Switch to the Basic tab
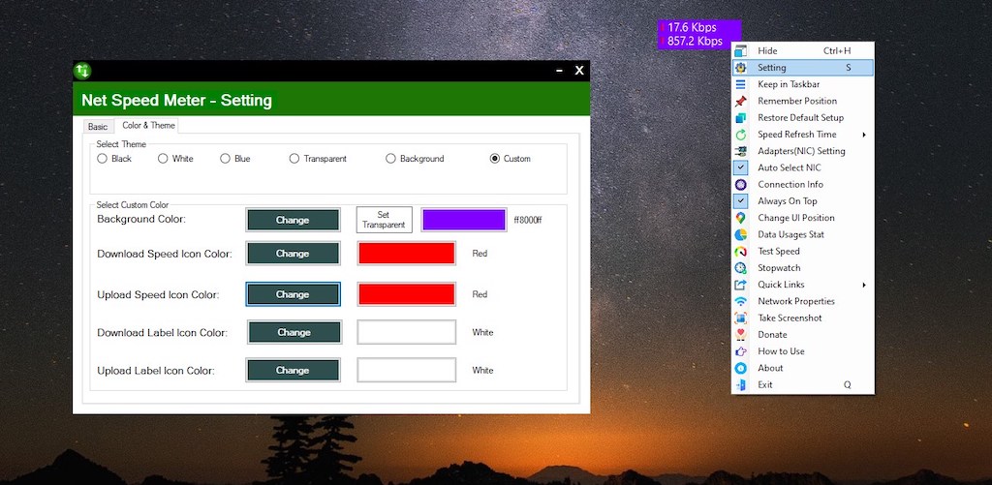Screen dimensions: 992x485 pyautogui.click(x=98, y=127)
